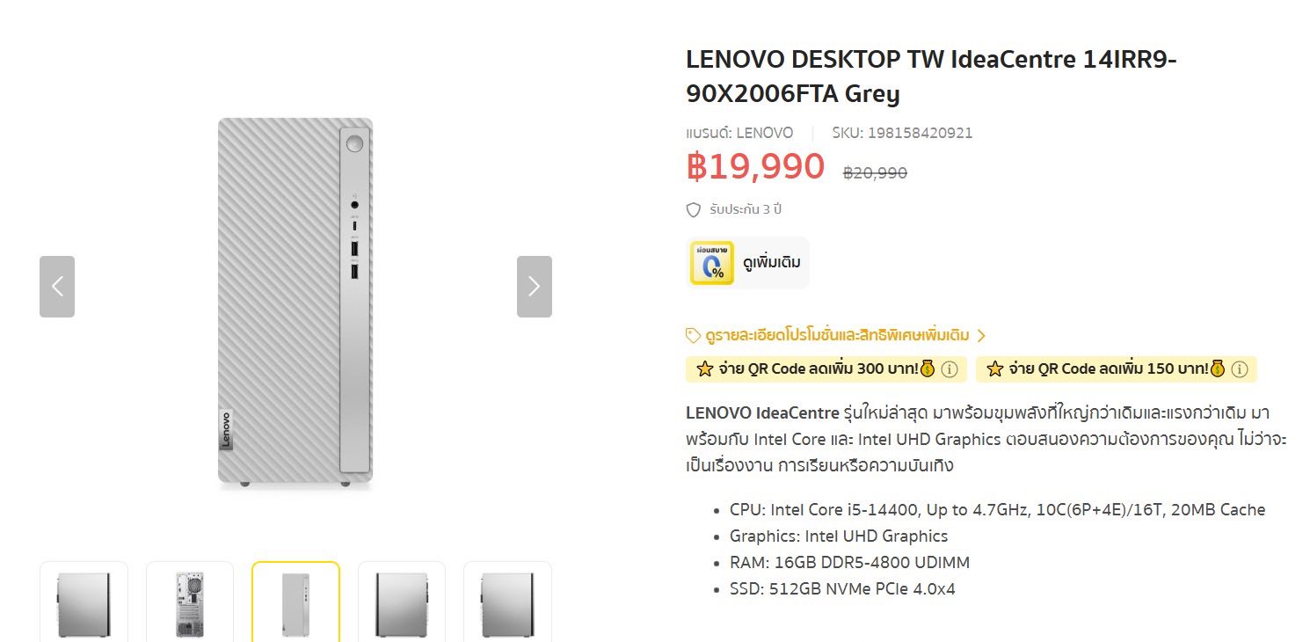Screen dimensions: 1310x642
Task: Expand promotion details chevron arrow
Action: pyautogui.click(x=981, y=336)
